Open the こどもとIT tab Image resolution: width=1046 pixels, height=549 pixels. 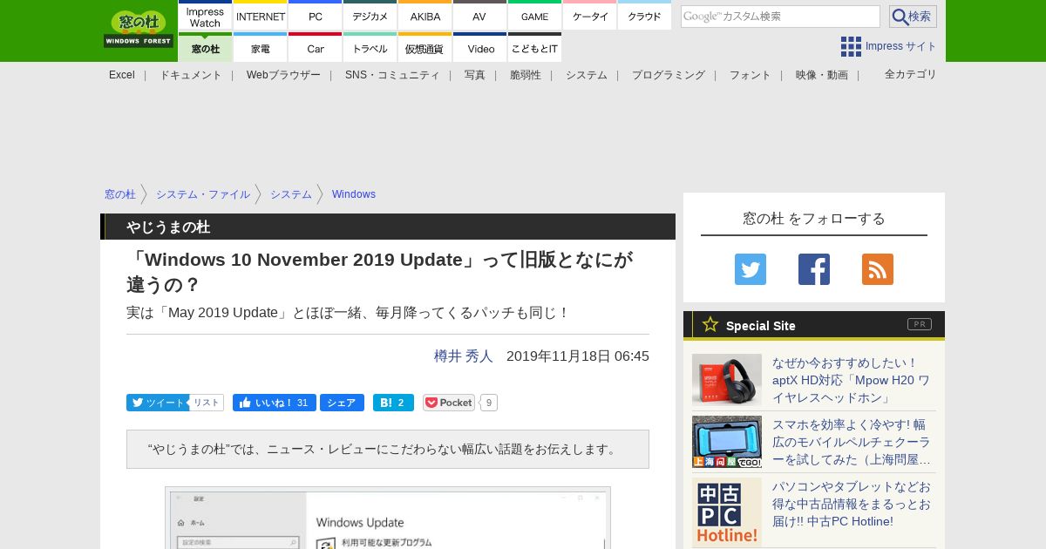click(534, 48)
